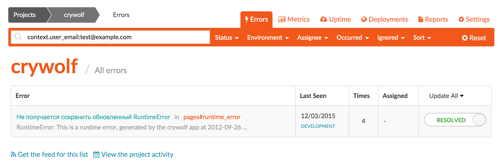
Task: Open the Update All dropdown
Action: point(446,96)
